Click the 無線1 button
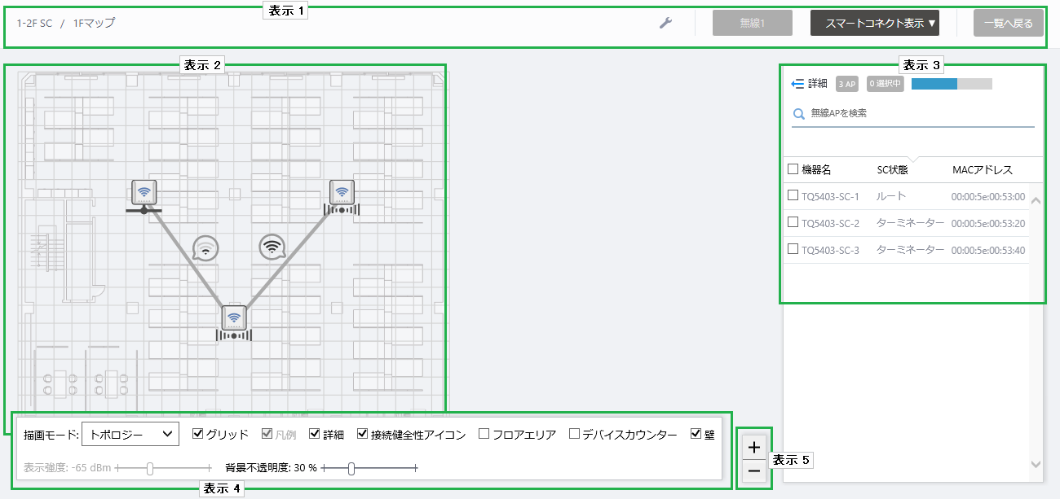Viewport: 1060px width, 499px height. [x=753, y=24]
